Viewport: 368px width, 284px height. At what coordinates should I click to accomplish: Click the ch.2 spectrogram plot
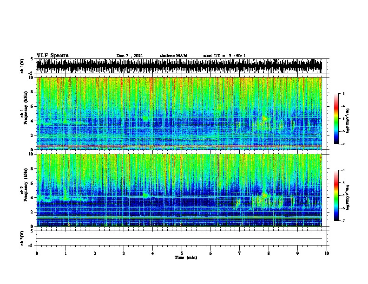pyautogui.click(x=179, y=190)
